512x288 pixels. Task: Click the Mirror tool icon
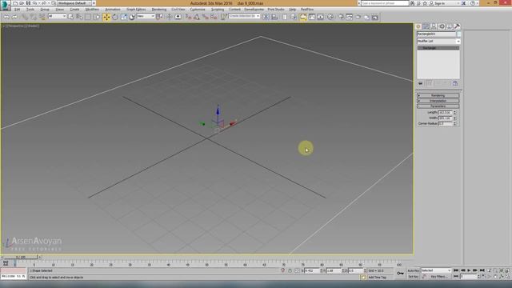pyautogui.click(x=266, y=17)
